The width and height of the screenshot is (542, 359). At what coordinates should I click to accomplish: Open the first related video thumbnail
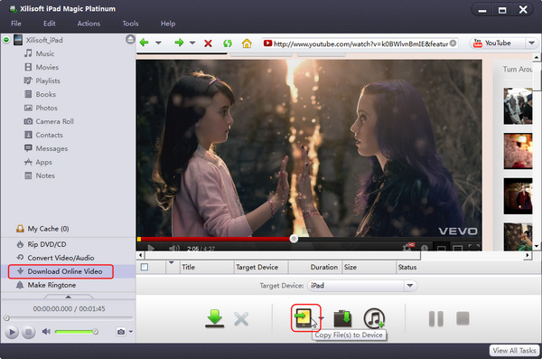[x=518, y=106]
